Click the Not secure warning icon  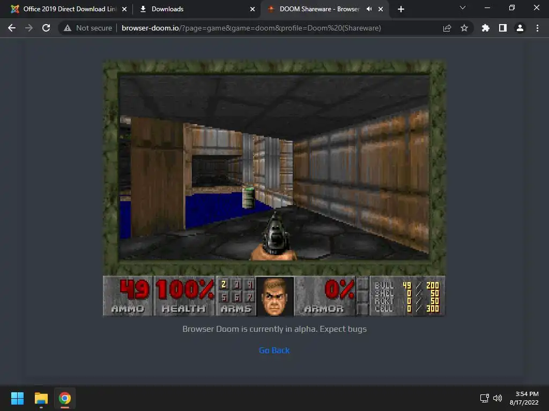68,28
